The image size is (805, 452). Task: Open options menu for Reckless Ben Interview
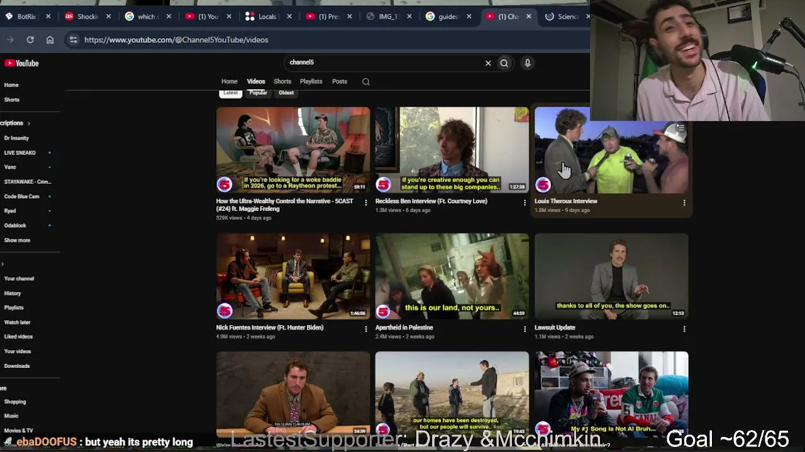[x=525, y=202]
